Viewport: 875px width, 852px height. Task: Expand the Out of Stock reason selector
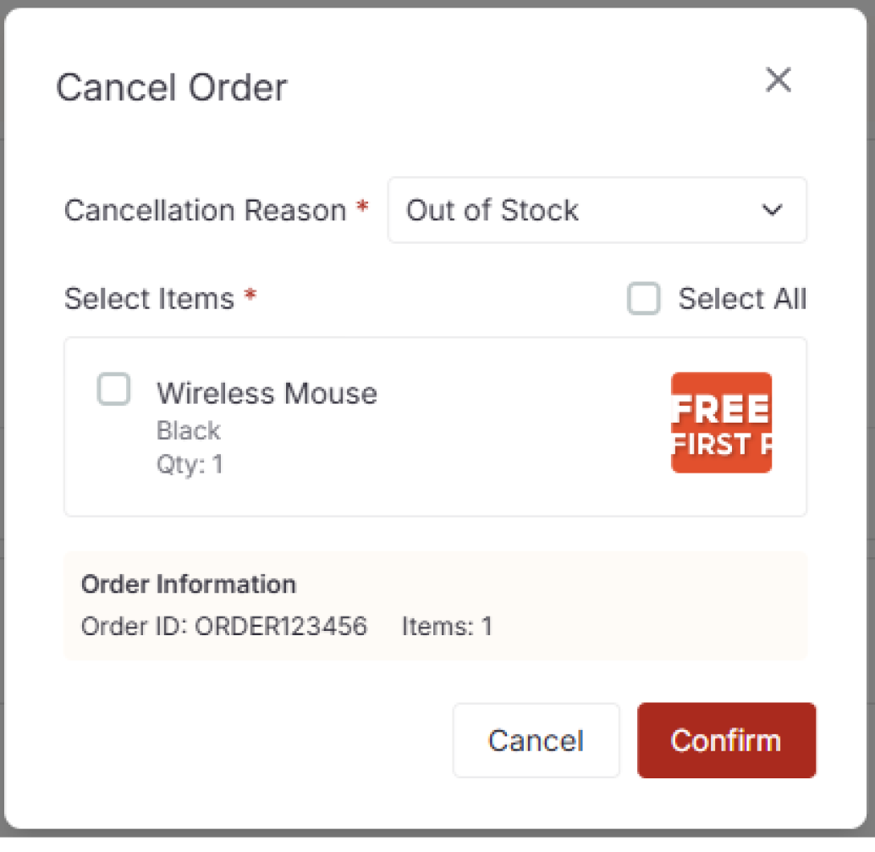point(597,210)
